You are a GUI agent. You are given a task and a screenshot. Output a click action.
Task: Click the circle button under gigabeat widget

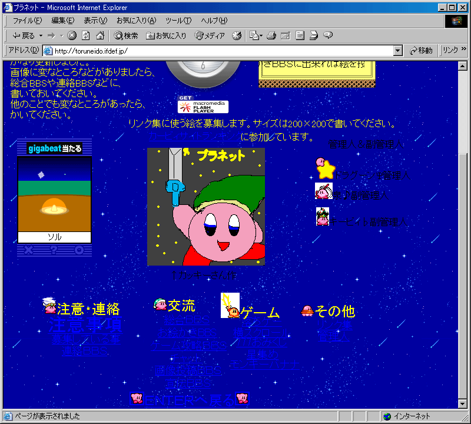click(x=79, y=250)
